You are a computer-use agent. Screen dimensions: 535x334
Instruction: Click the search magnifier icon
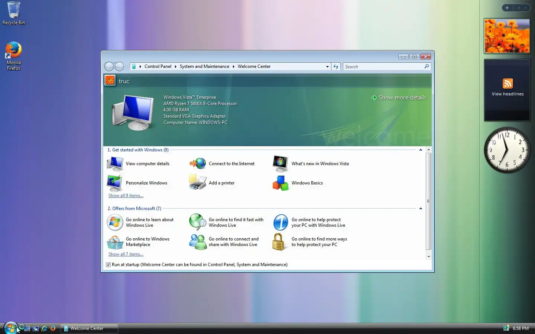(x=427, y=66)
